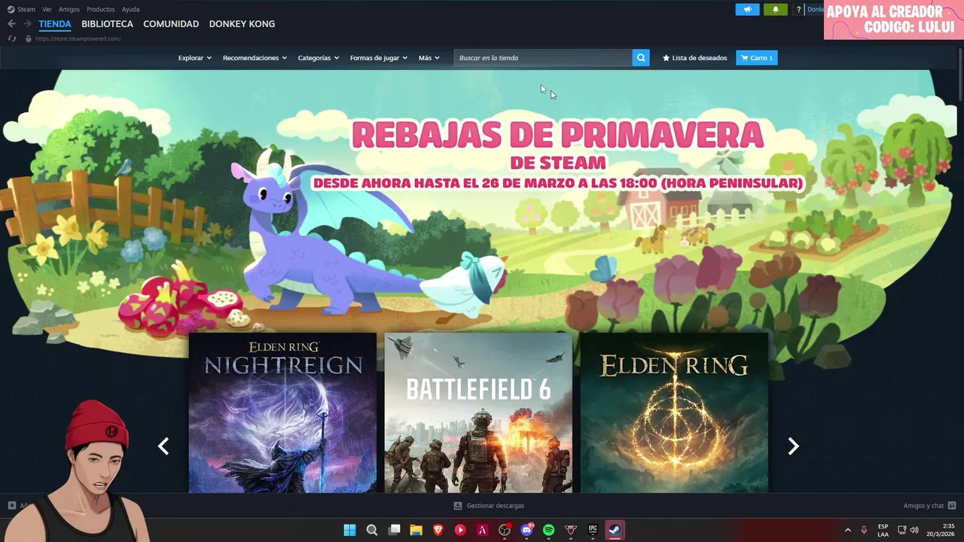The height and width of the screenshot is (542, 964).
Task: Open Spotify from taskbar
Action: (x=548, y=530)
